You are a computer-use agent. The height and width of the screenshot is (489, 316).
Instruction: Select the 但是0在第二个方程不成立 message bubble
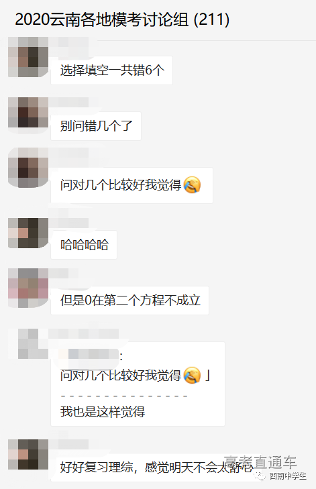click(x=129, y=301)
